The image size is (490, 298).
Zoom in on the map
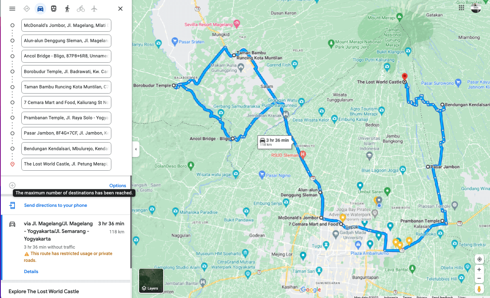click(479, 269)
